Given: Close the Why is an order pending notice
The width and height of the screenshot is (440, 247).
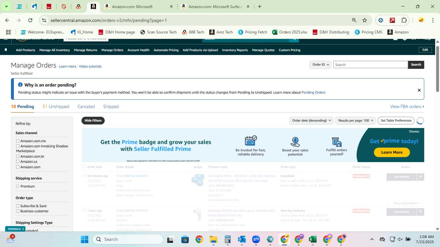Looking at the screenshot, I should [x=419, y=90].
